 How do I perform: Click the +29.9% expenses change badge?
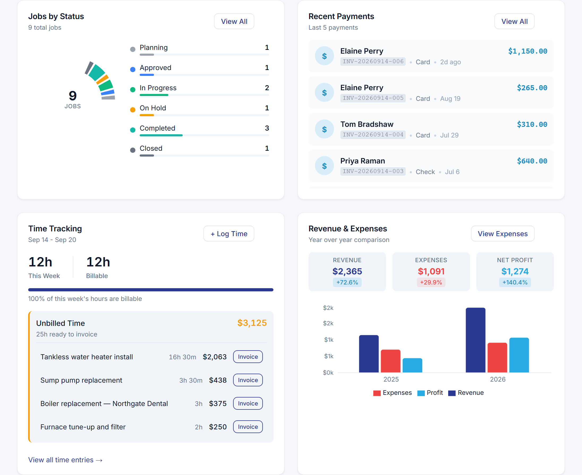[x=431, y=282]
